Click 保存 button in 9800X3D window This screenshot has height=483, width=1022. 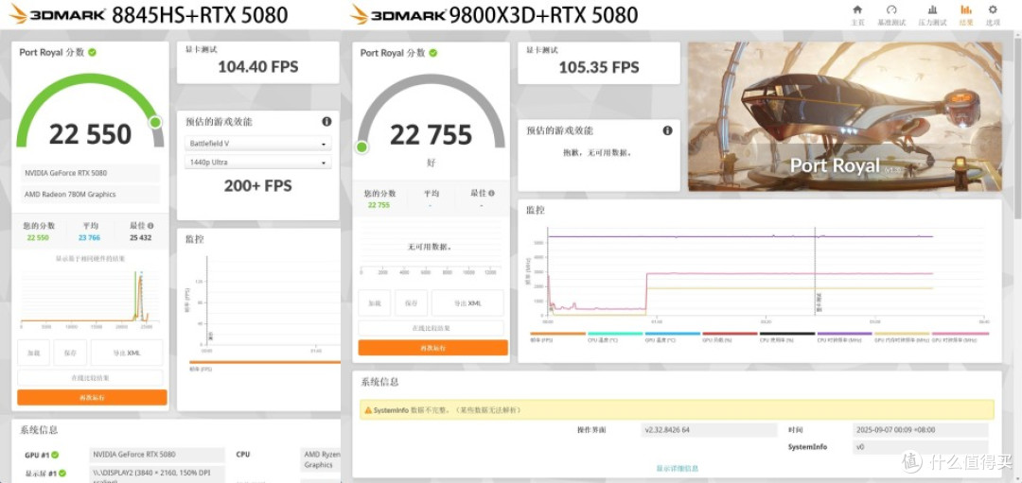pos(412,303)
